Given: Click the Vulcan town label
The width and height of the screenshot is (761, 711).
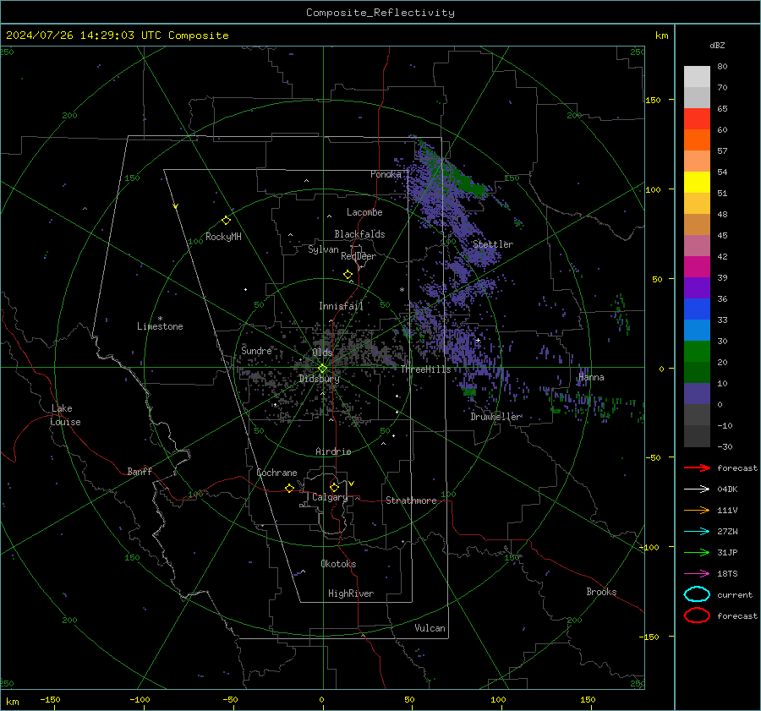Looking at the screenshot, I should point(430,628).
